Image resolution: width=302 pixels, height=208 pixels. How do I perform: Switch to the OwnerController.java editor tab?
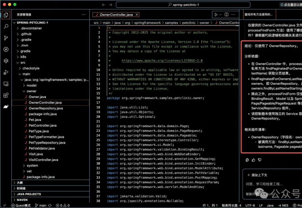click(x=116, y=15)
